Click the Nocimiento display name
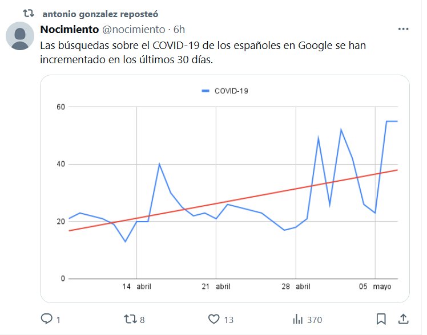Image resolution: width=427 pixels, height=335 pixels. pos(69,29)
